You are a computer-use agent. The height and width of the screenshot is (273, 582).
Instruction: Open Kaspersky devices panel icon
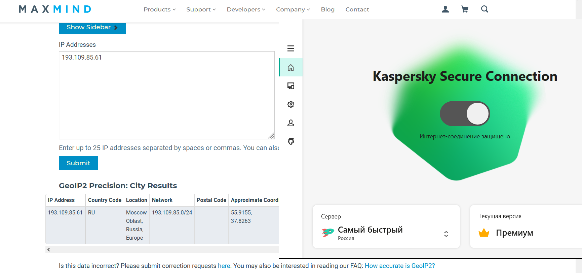click(291, 86)
